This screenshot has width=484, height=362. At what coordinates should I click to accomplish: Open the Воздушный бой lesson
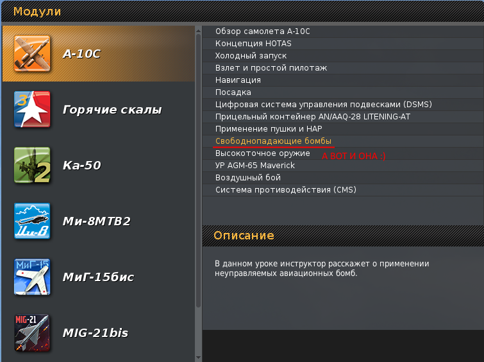(x=248, y=178)
